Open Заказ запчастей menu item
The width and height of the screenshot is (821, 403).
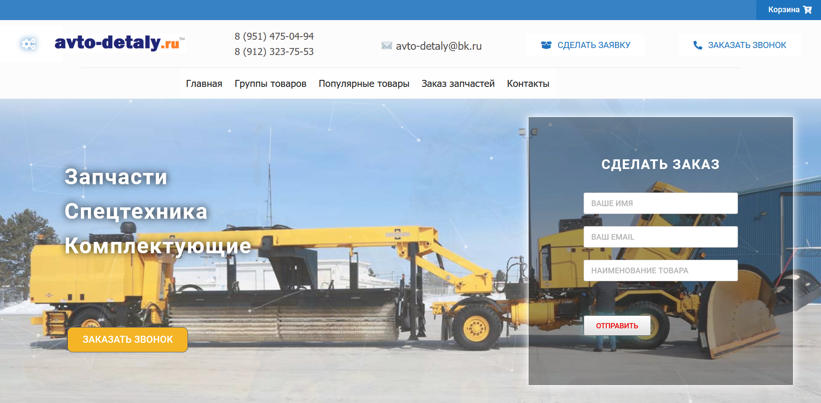point(458,83)
